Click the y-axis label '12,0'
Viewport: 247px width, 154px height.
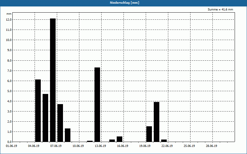[x=9, y=20]
